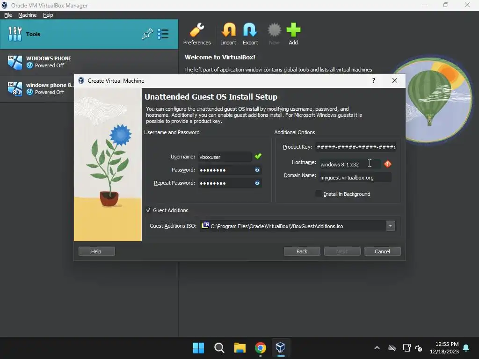Click the WINDOWS PHONE OS icon
Image resolution: width=479 pixels, height=359 pixels.
pyautogui.click(x=15, y=62)
